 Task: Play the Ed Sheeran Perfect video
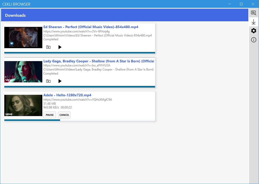[60, 47]
